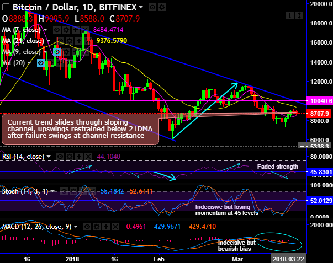Screen dimensions: 333x263
Task: Click the plus icon on Stoch (14, 3, 1)
Action: (x=82, y=191)
